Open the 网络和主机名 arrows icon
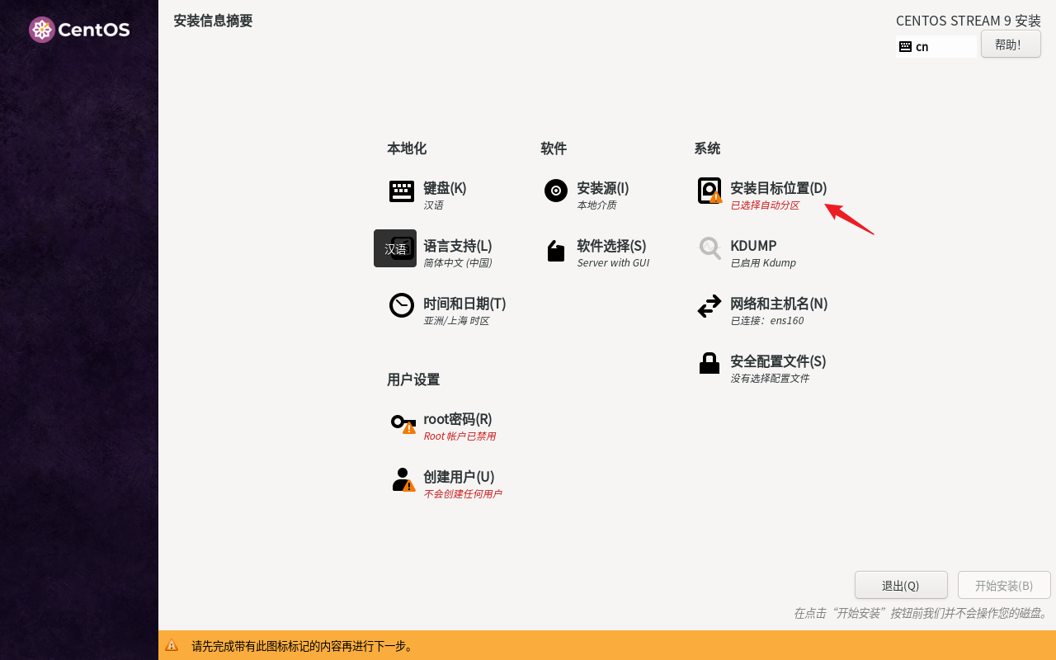1056x660 pixels. (x=709, y=306)
